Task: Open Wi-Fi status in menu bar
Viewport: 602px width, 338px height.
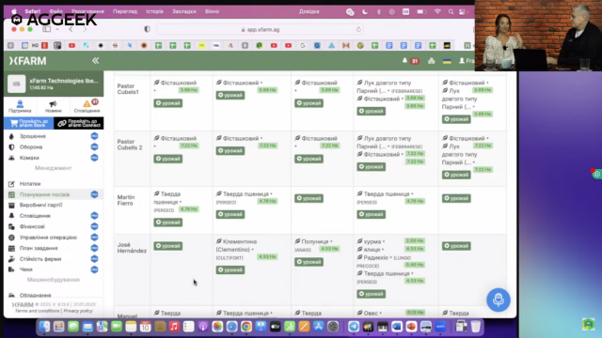Action: [437, 12]
